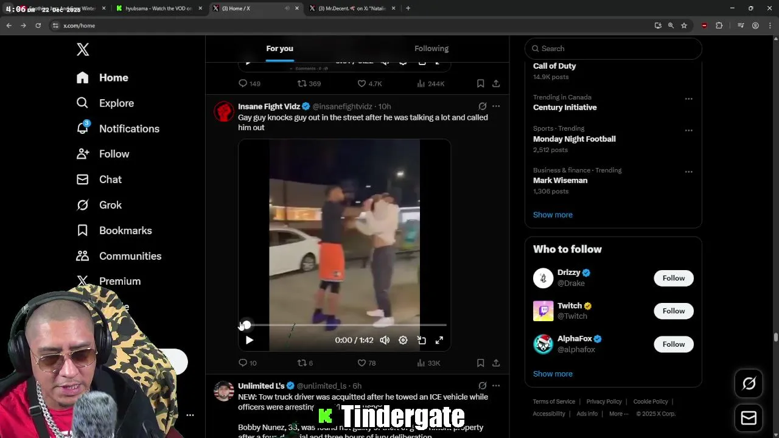This screenshot has height=438, width=779.
Task: Open more options for Monday Night Football trend
Action: pos(688,130)
